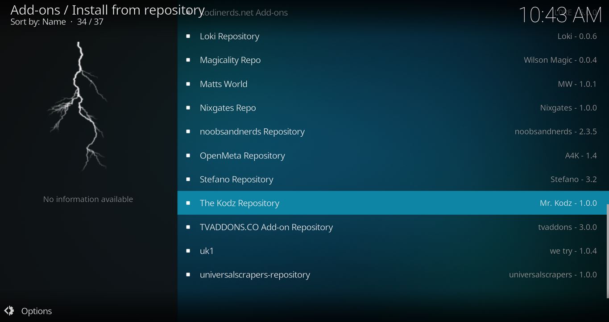Click the Sort by: Name label

coord(38,22)
